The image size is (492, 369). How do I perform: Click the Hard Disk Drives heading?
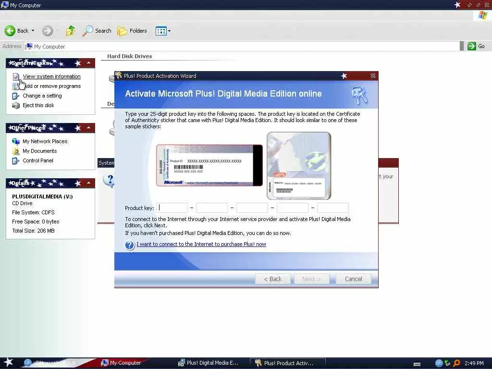pos(129,56)
